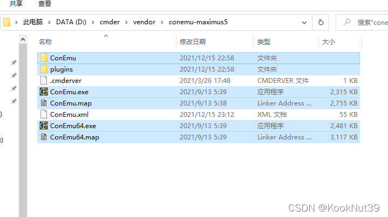Select the ConEmu.map file name
Screen dimensions: 388x217
click(71, 103)
